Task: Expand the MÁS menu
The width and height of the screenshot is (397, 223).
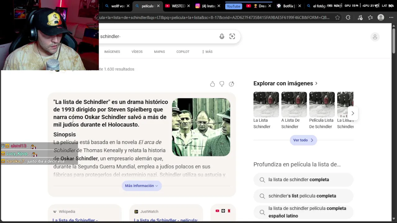Action: coord(207,52)
